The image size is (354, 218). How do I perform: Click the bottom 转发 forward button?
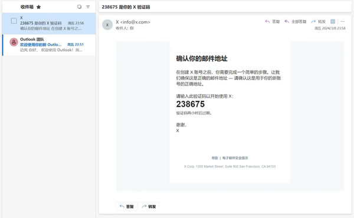click(x=149, y=206)
